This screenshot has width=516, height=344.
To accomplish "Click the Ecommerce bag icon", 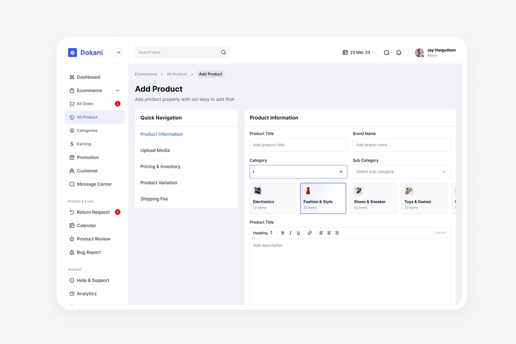I will point(71,90).
